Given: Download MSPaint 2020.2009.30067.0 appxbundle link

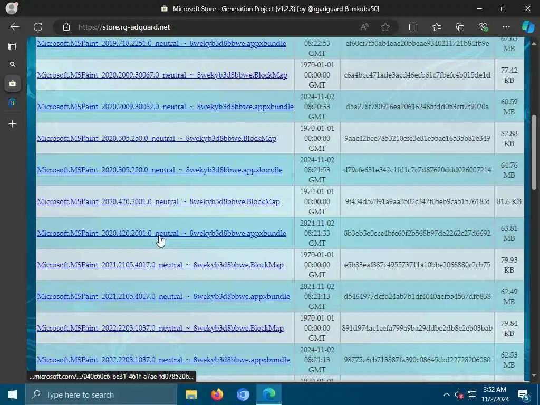Looking at the screenshot, I should point(165,107).
